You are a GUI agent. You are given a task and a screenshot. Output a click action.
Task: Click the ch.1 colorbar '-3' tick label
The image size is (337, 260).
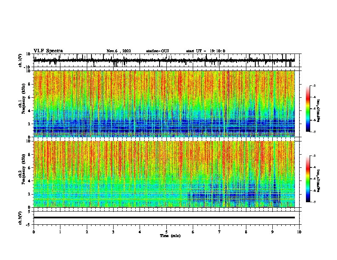[314, 86]
